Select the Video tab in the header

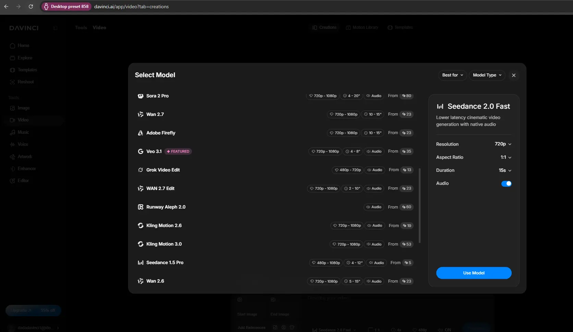99,28
